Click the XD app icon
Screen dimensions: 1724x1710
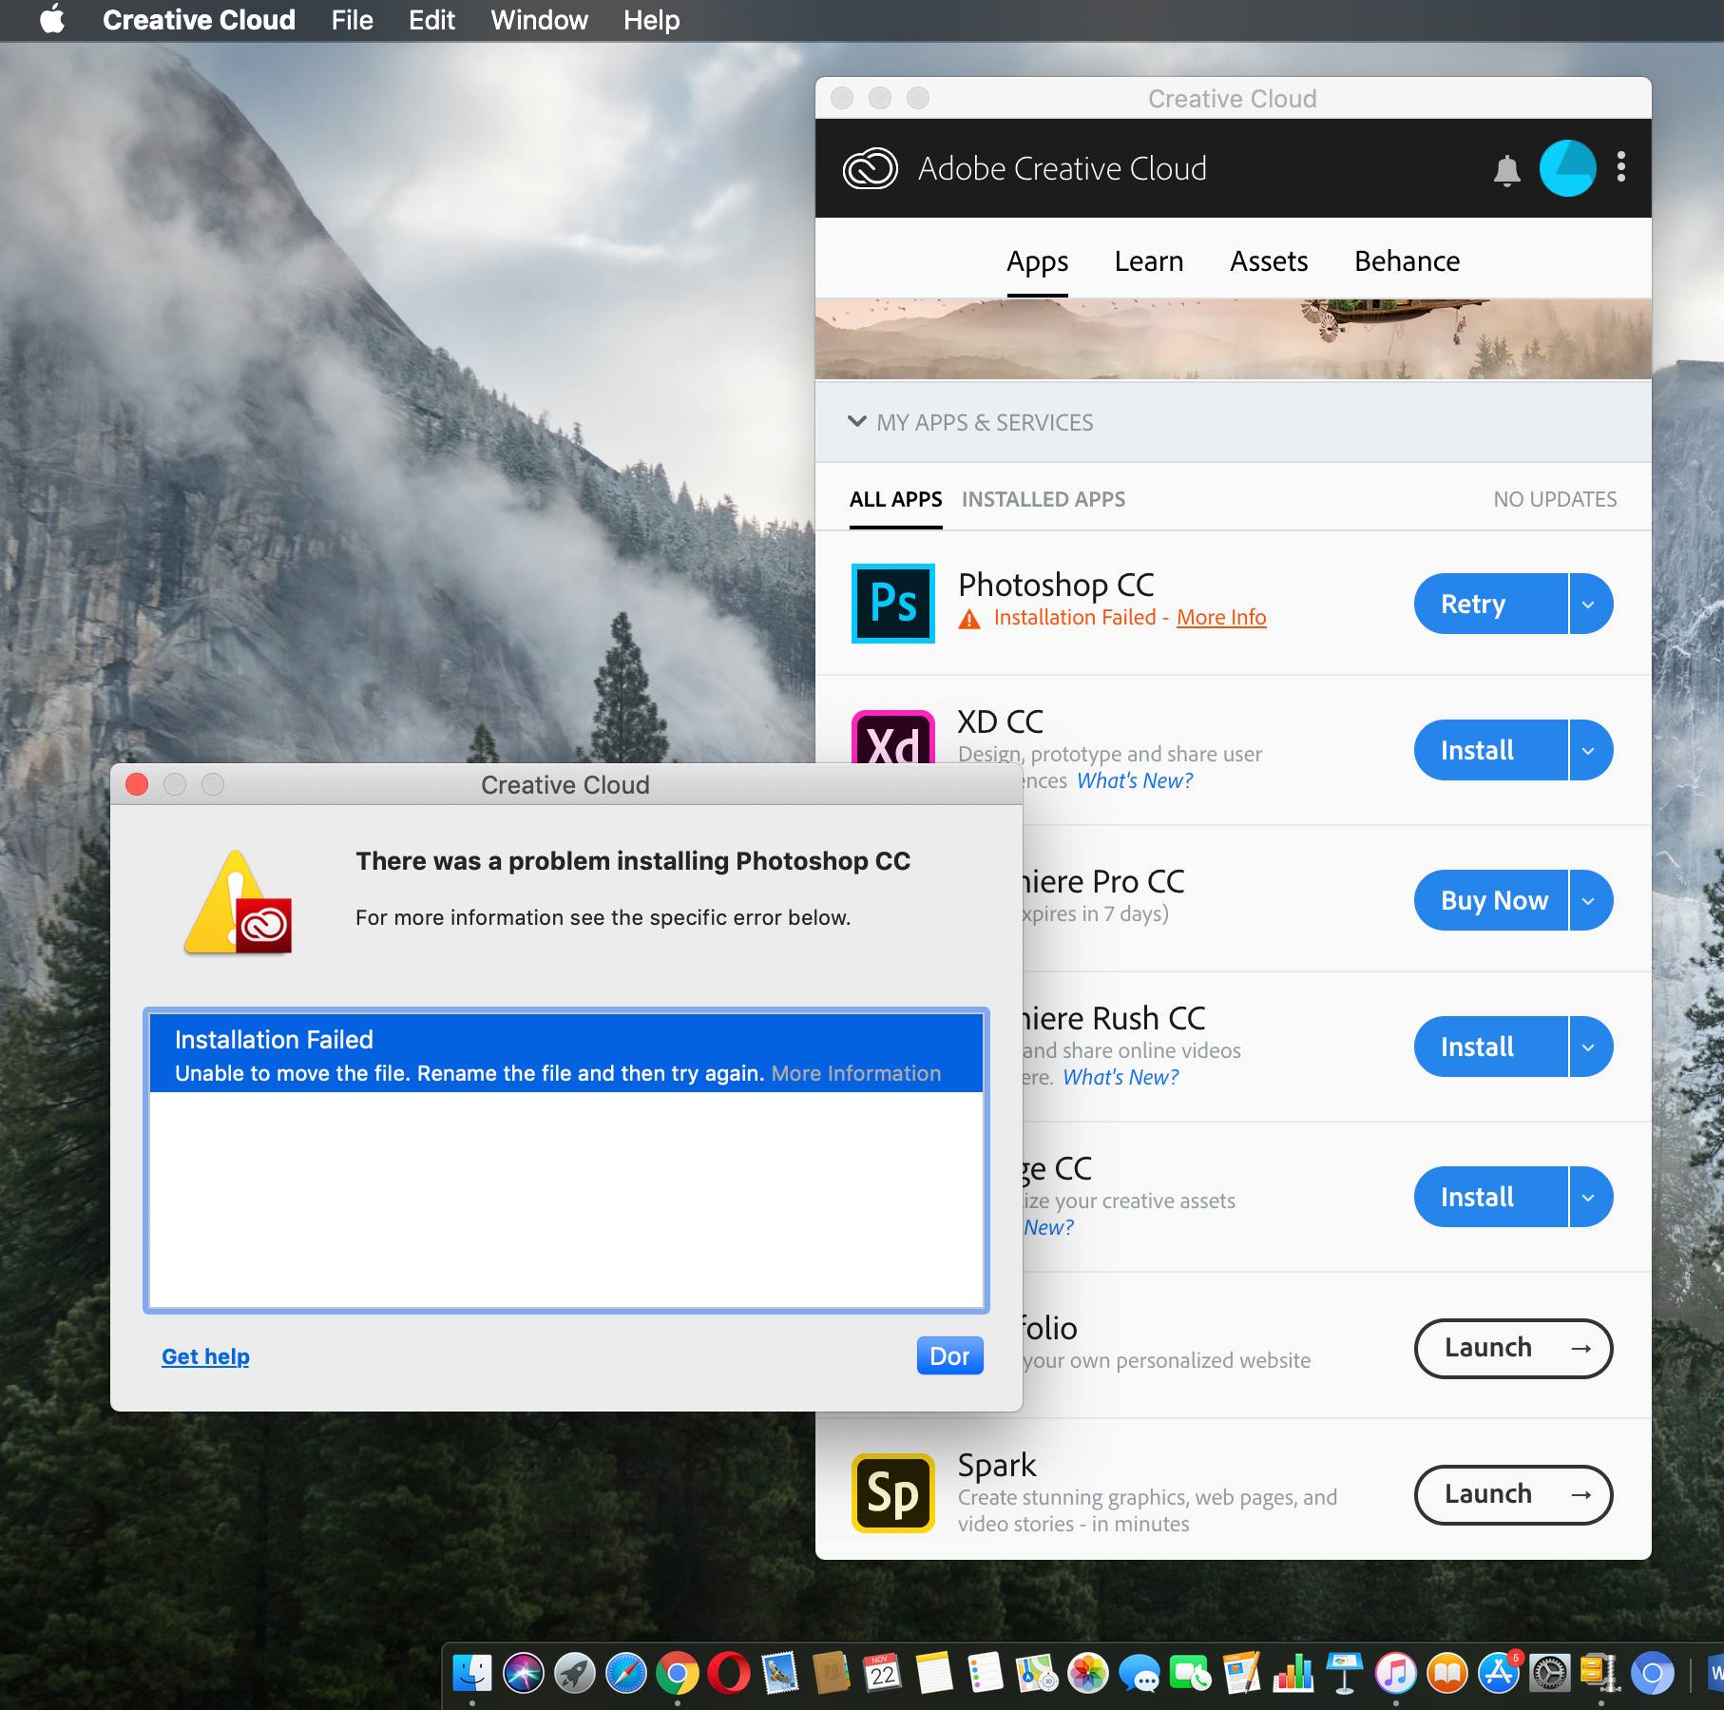tap(892, 738)
